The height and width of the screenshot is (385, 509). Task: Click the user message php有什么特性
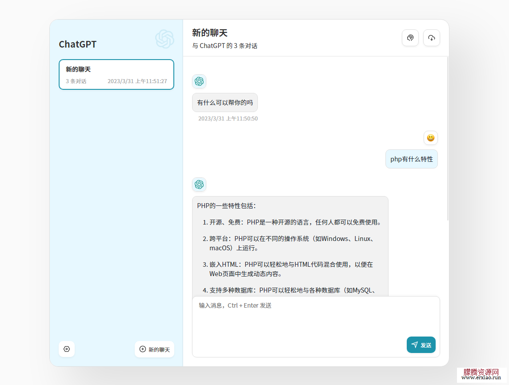click(x=412, y=159)
